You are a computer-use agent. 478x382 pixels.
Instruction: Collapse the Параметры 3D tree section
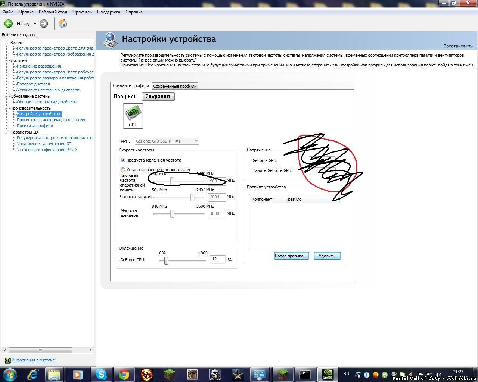point(6,132)
